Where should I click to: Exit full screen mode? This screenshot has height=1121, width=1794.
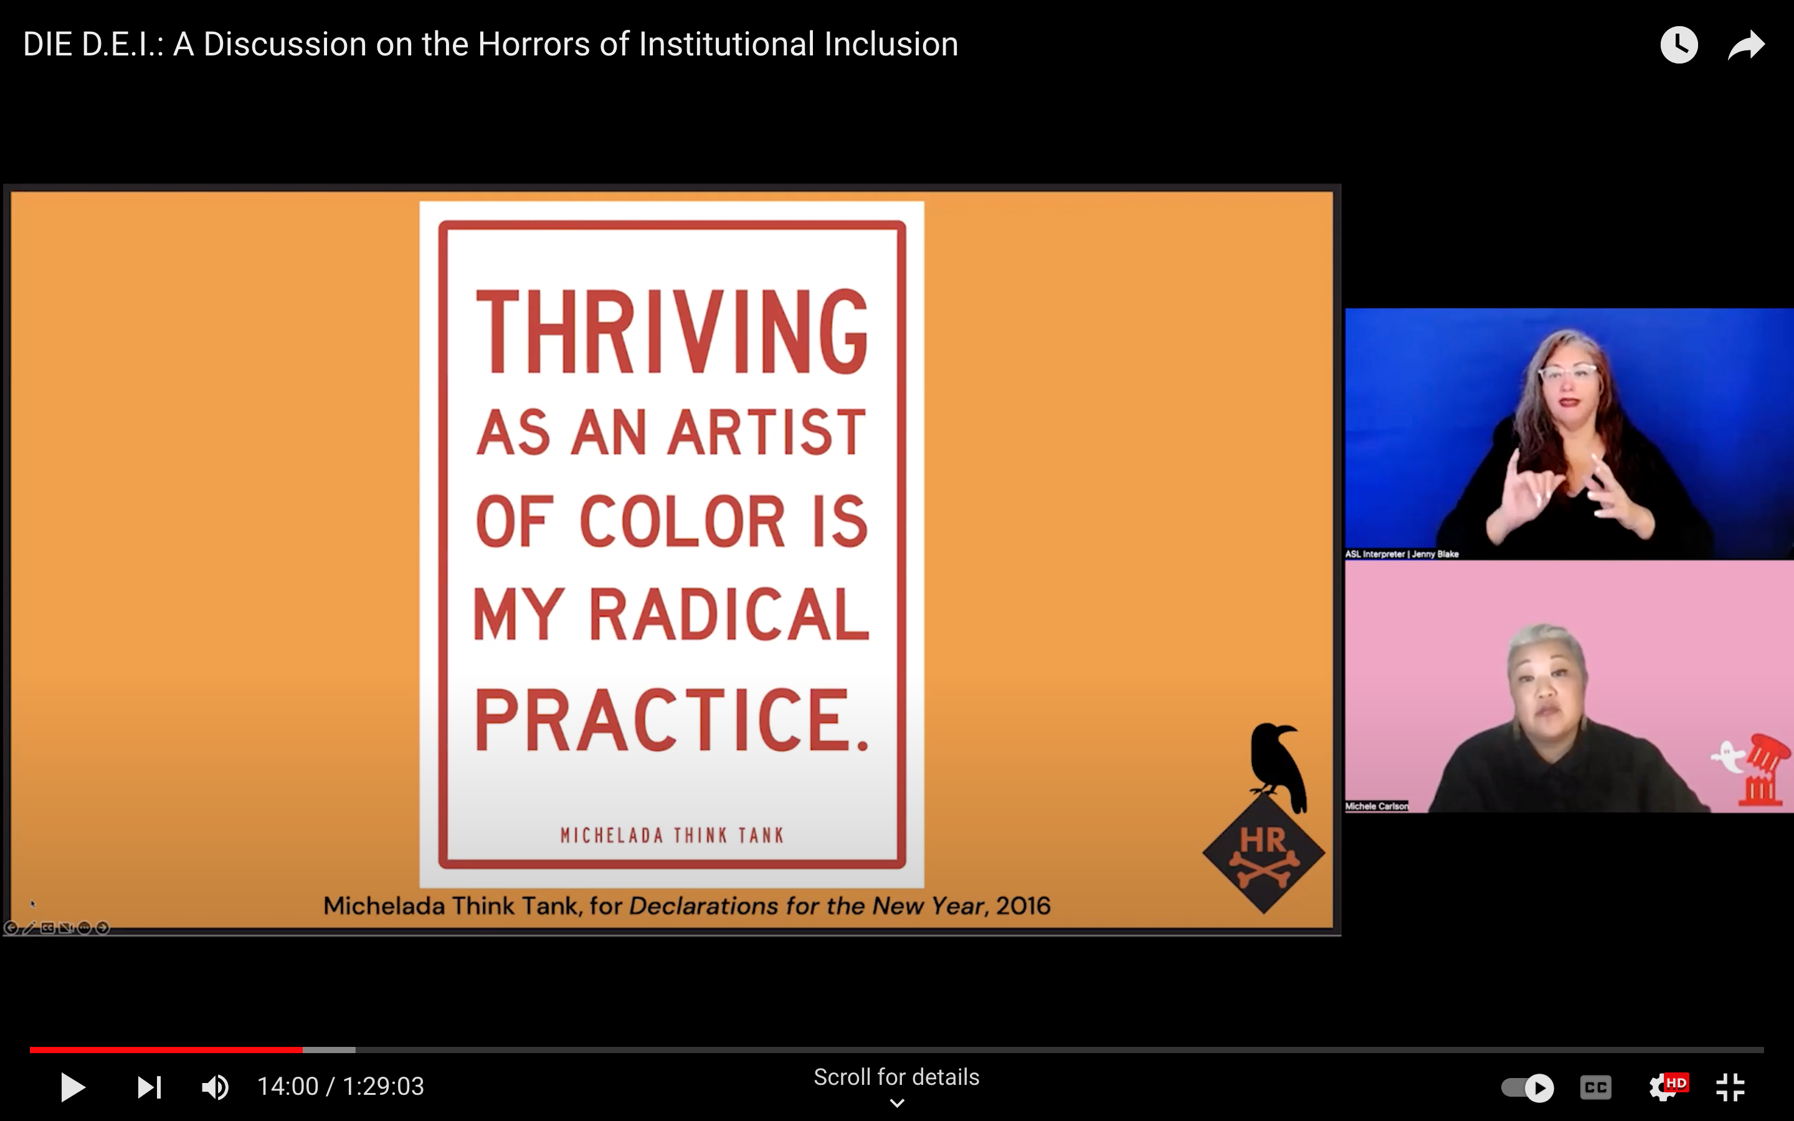[x=1731, y=1087]
